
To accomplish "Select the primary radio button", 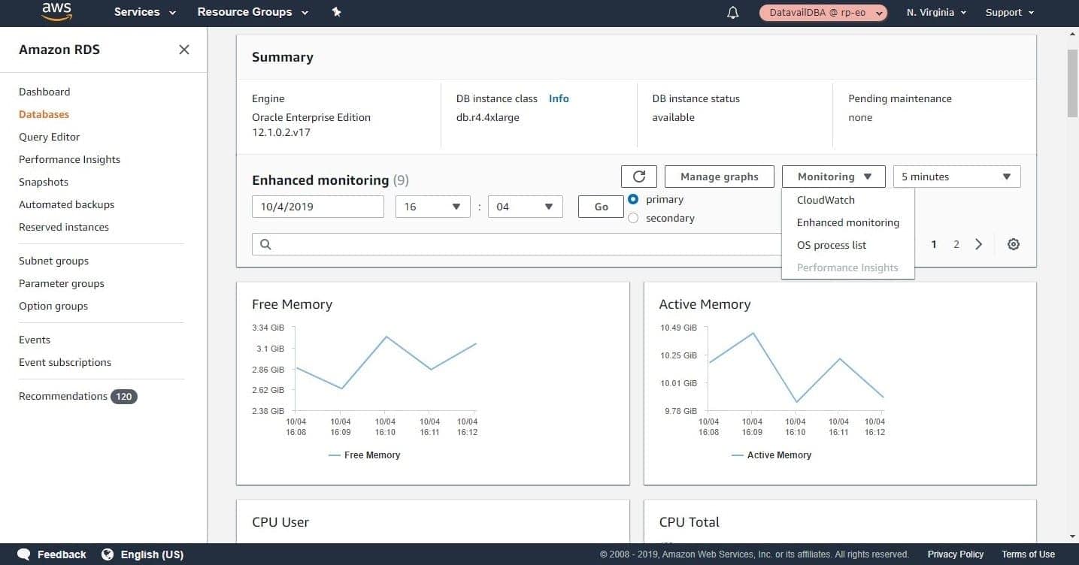I will [x=633, y=199].
